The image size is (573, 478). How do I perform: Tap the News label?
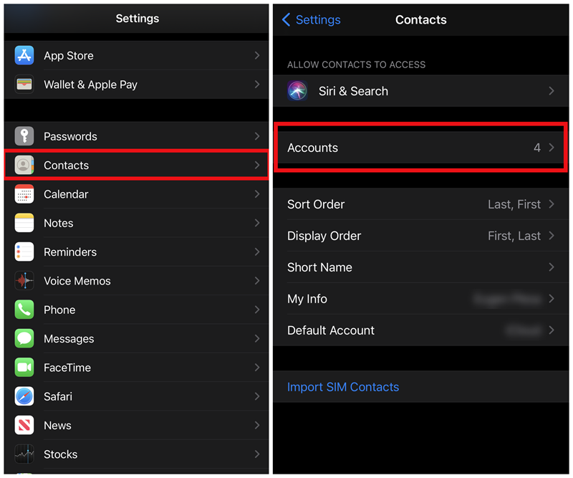58,426
